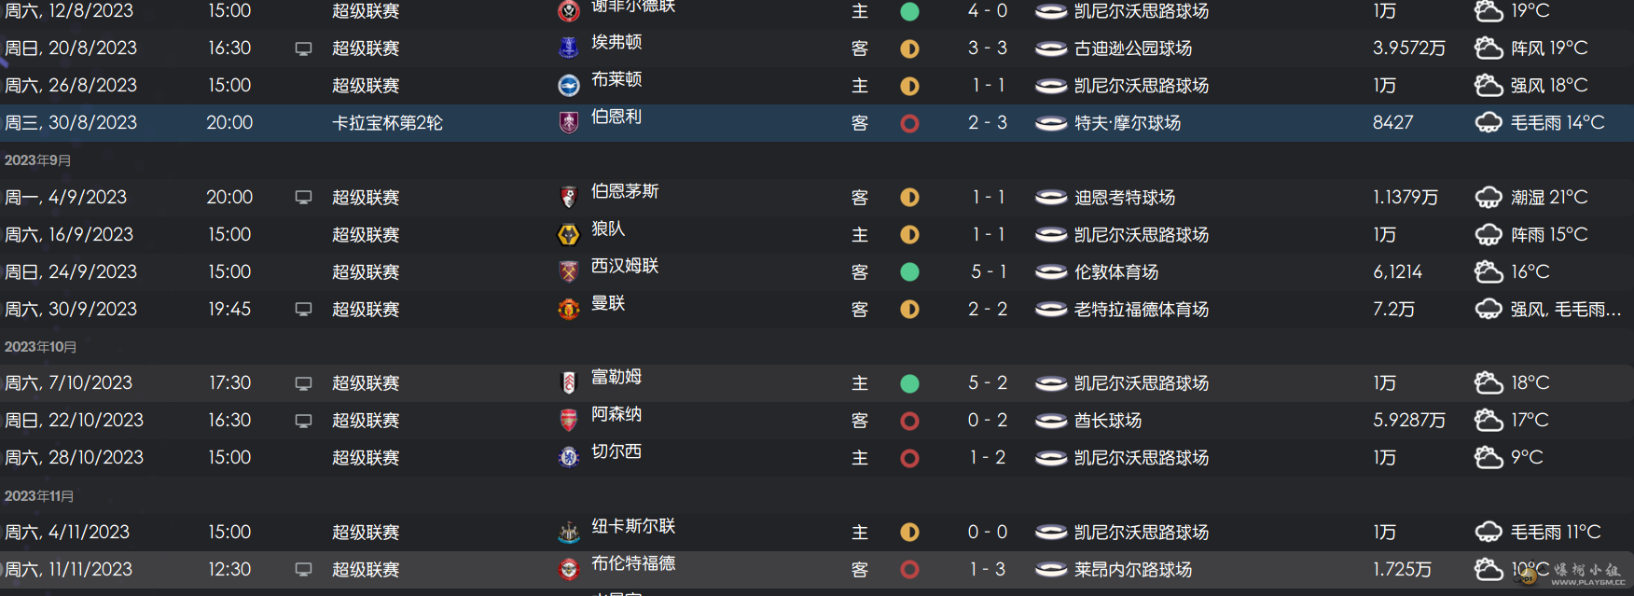Click the stadium icon beside 酋长球场
The image size is (1634, 596).
click(1051, 421)
